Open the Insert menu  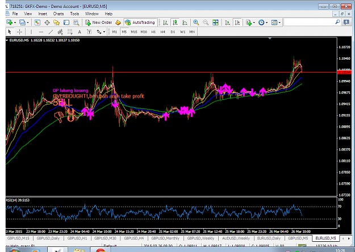pos(43,14)
